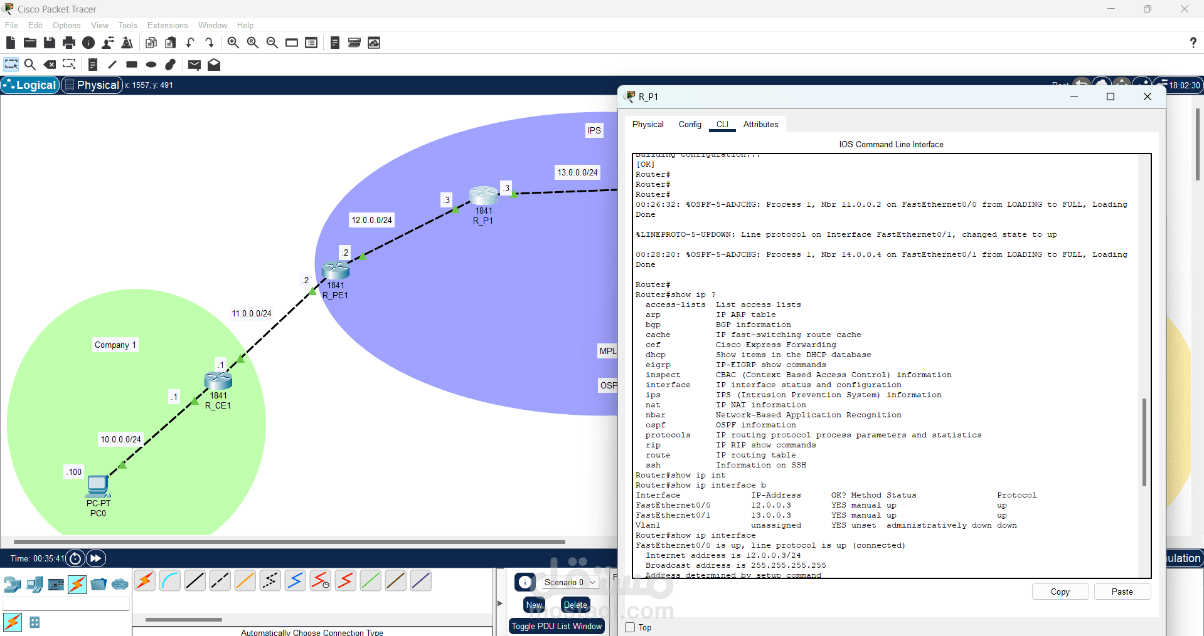Open a file using the folder icon
Image resolution: width=1204 pixels, height=636 pixels.
[x=30, y=43]
